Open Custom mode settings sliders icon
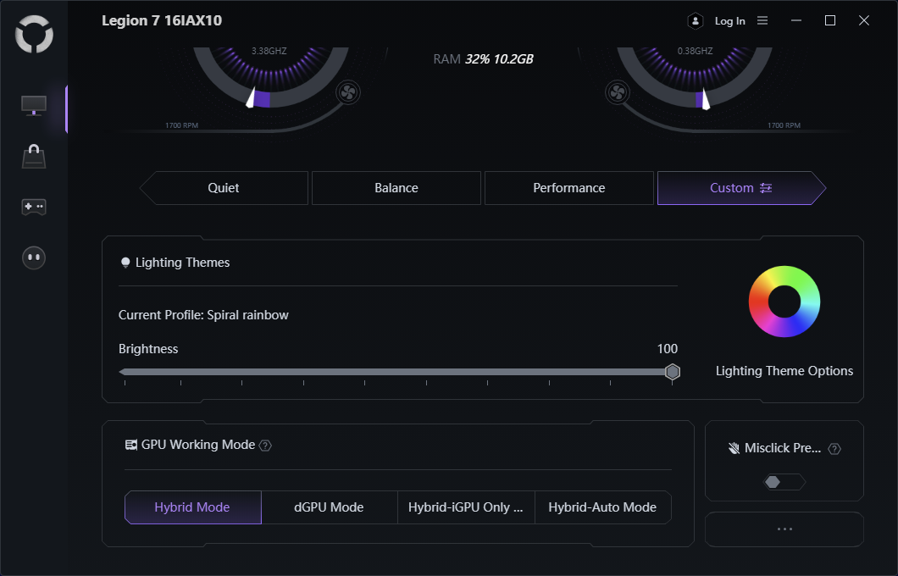898x576 pixels. (766, 188)
